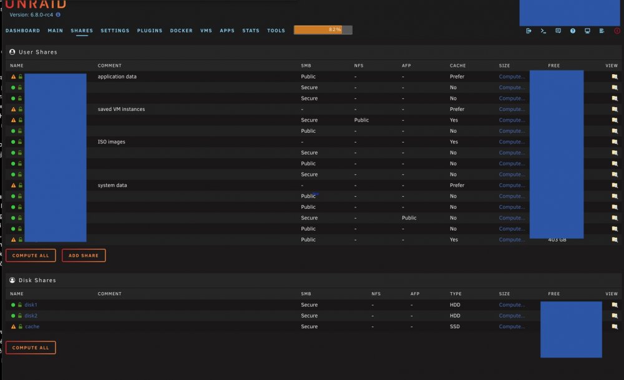This screenshot has width=624, height=380.
Task: Browse the saved VM instances share view icon
Action: [x=615, y=109]
